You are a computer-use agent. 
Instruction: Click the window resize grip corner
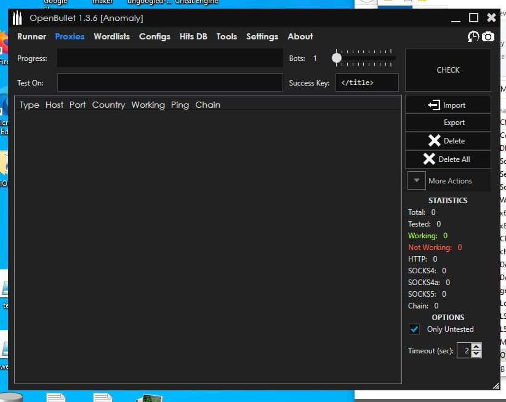pyautogui.click(x=496, y=385)
